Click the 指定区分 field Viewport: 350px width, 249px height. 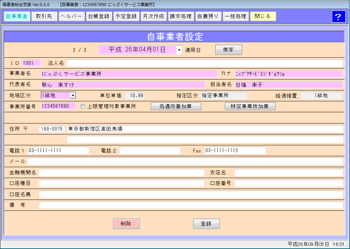tap(224, 96)
